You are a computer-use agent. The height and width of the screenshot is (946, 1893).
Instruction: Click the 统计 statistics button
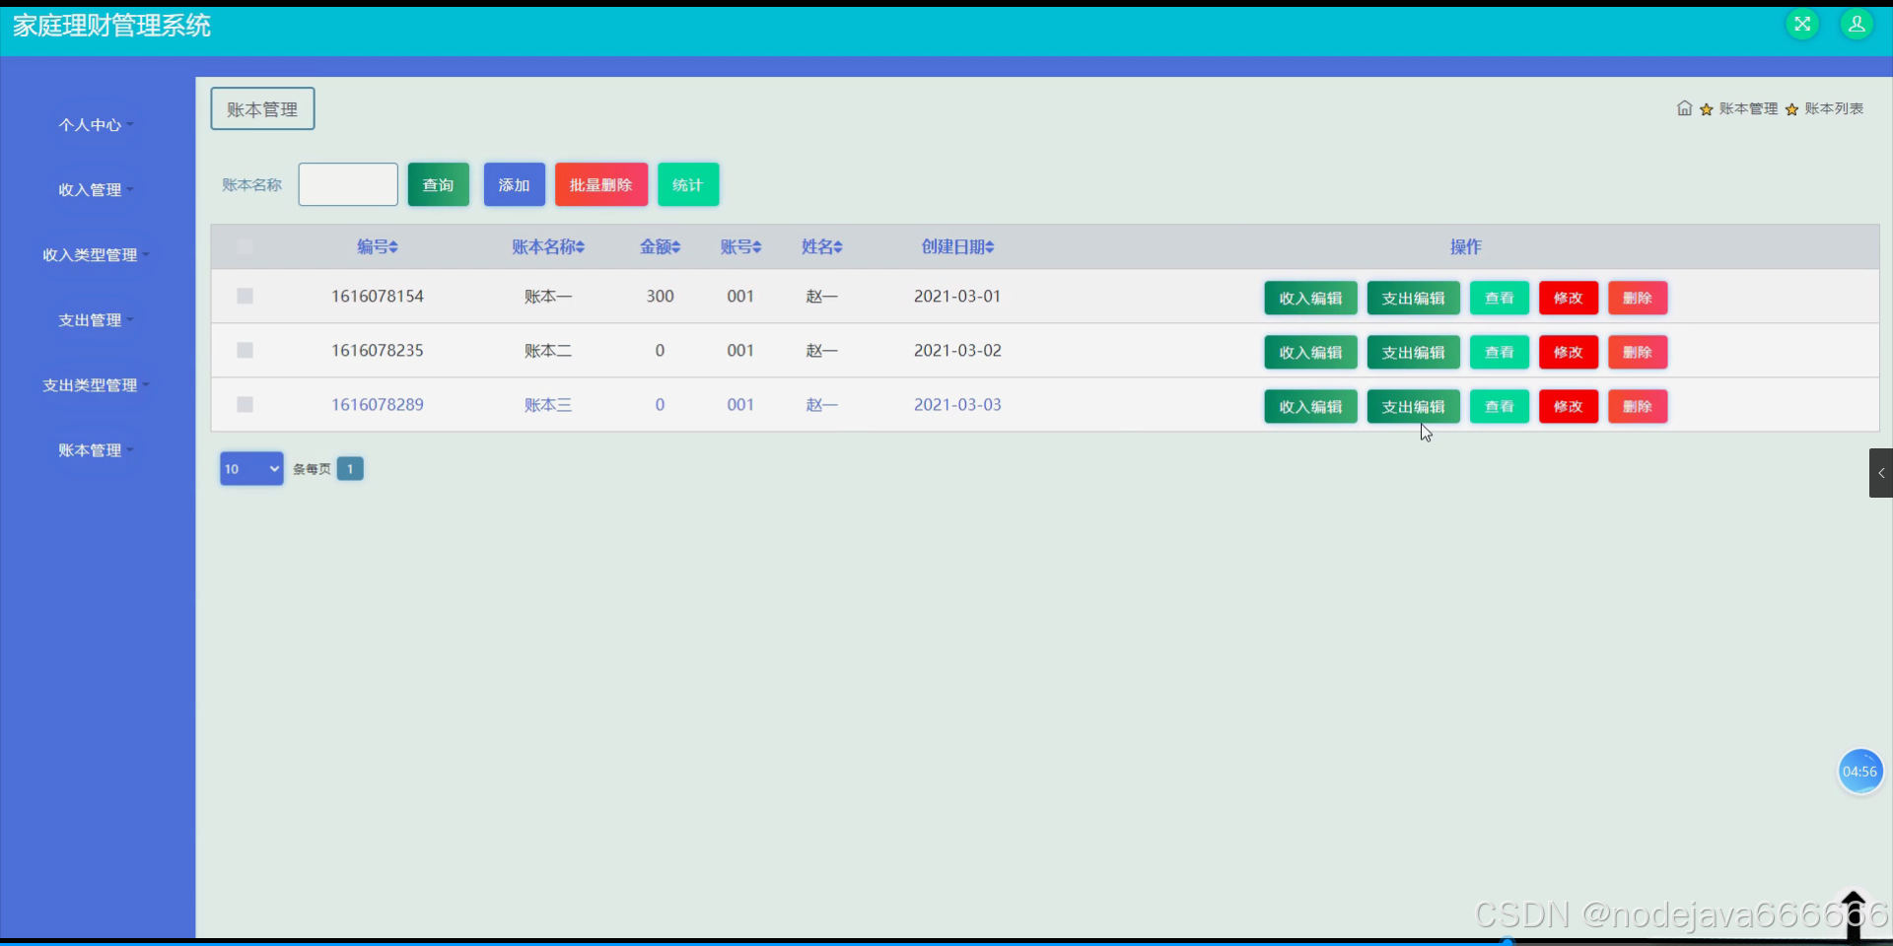(688, 184)
